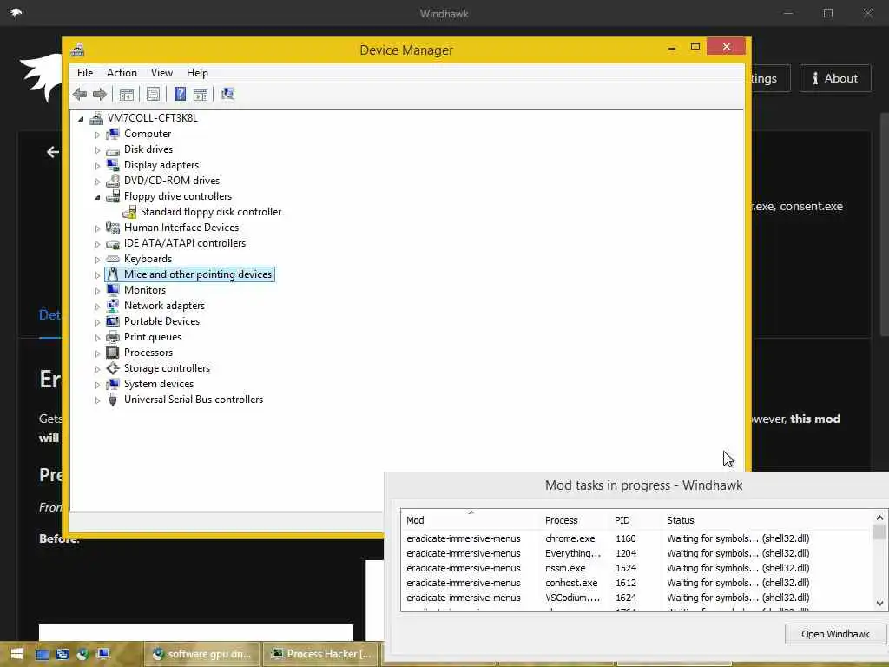Open the Action menu
This screenshot has height=667, width=889.
pos(122,73)
